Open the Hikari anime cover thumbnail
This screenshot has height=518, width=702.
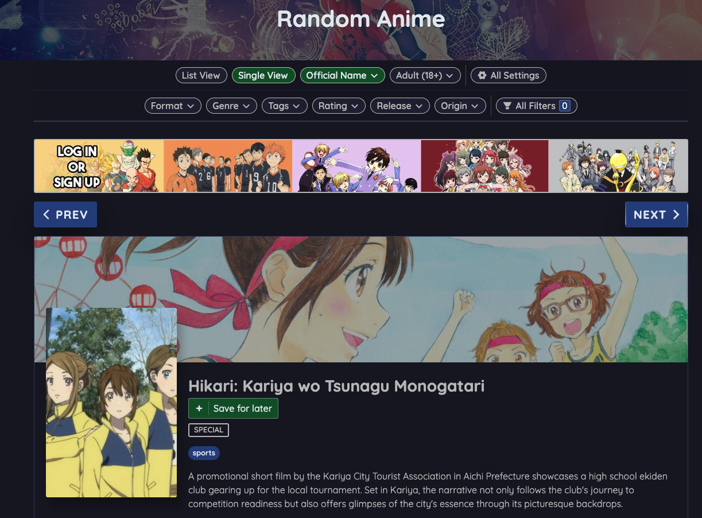tap(111, 403)
